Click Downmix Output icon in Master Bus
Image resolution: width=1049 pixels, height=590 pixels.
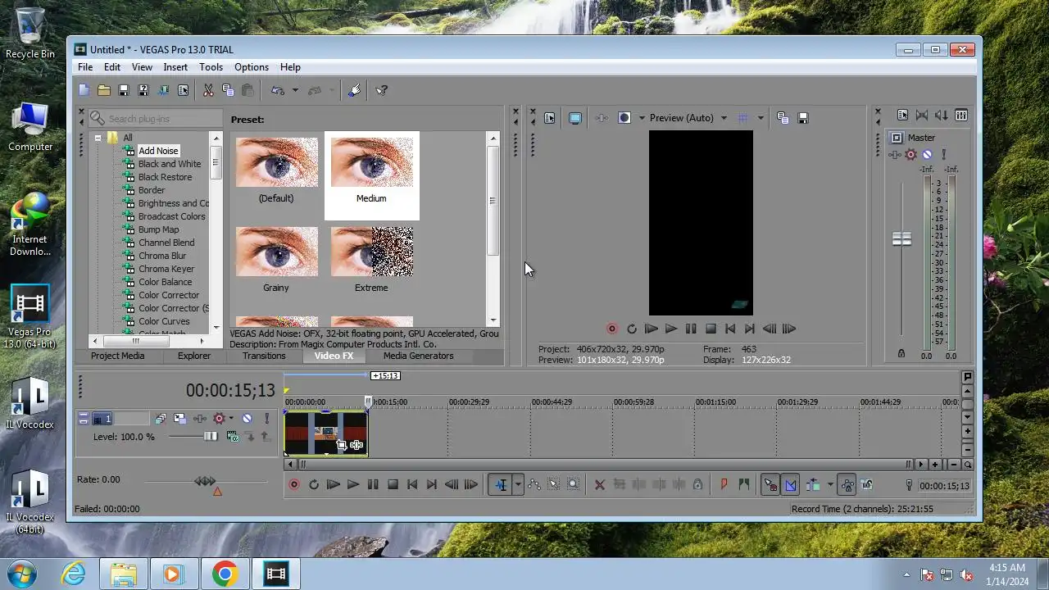[922, 116]
